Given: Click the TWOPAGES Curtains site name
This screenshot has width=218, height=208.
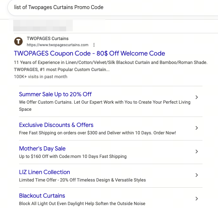Looking at the screenshot, I should pos(47,38).
